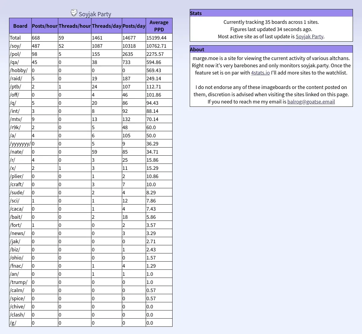This screenshot has width=362, height=334.
Task: Click the /fort/ board cell
Action: (x=20, y=225)
